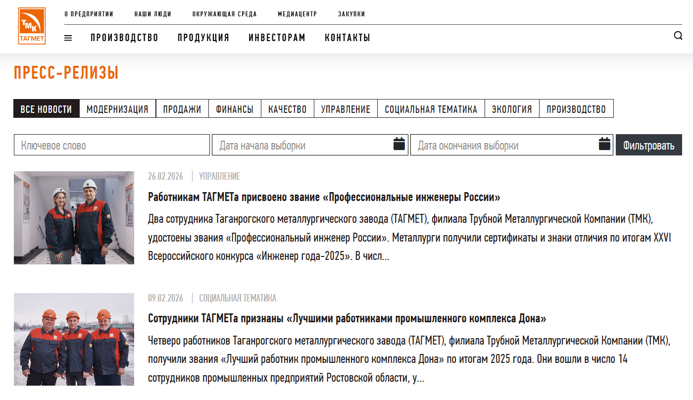The width and height of the screenshot is (693, 400).
Task: Click the search magnifier icon
Action: tap(678, 36)
